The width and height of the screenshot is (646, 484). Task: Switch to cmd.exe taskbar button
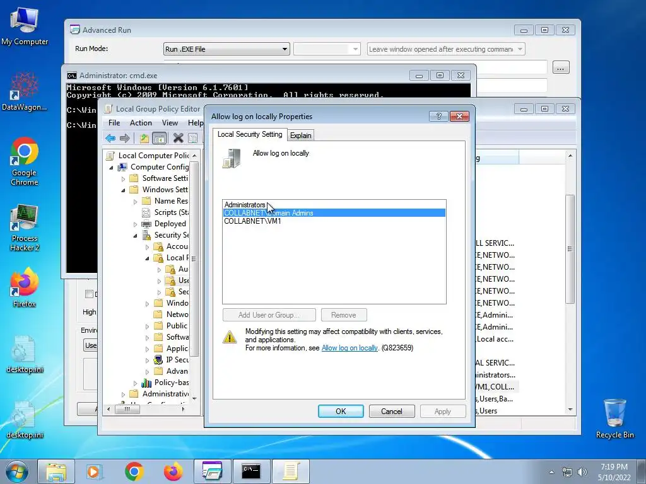[x=251, y=471]
